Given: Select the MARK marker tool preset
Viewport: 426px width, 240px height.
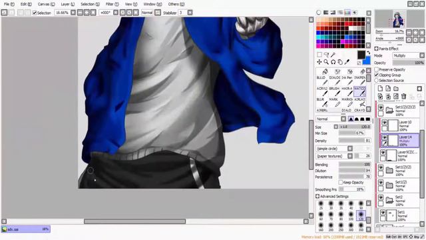Looking at the screenshot, I should (x=335, y=103).
